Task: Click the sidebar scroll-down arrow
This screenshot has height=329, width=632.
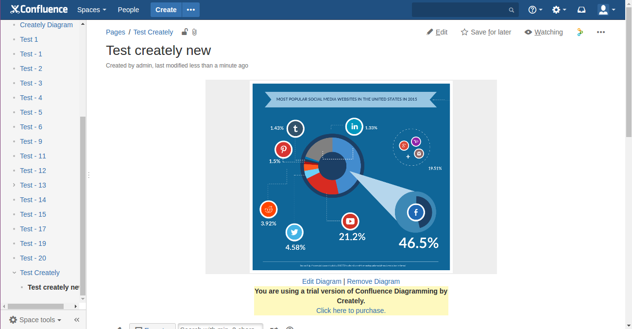Action: (x=83, y=299)
